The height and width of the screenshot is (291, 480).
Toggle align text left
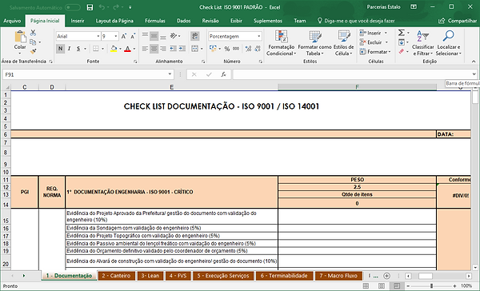[x=145, y=49]
